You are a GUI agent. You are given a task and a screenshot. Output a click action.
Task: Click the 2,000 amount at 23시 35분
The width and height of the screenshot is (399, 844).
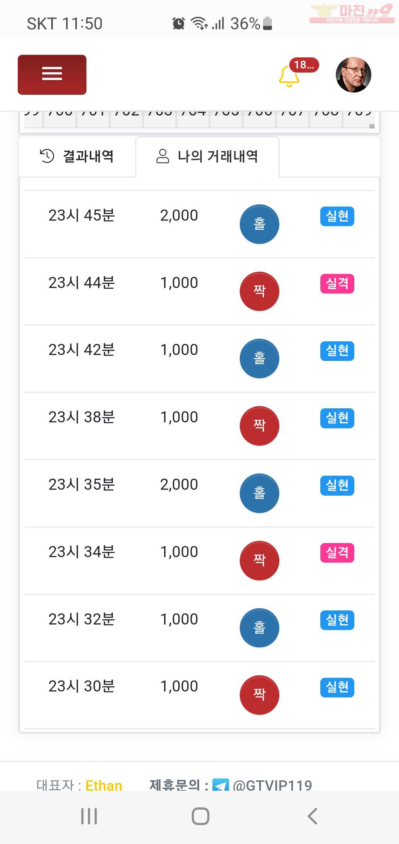[x=179, y=485]
